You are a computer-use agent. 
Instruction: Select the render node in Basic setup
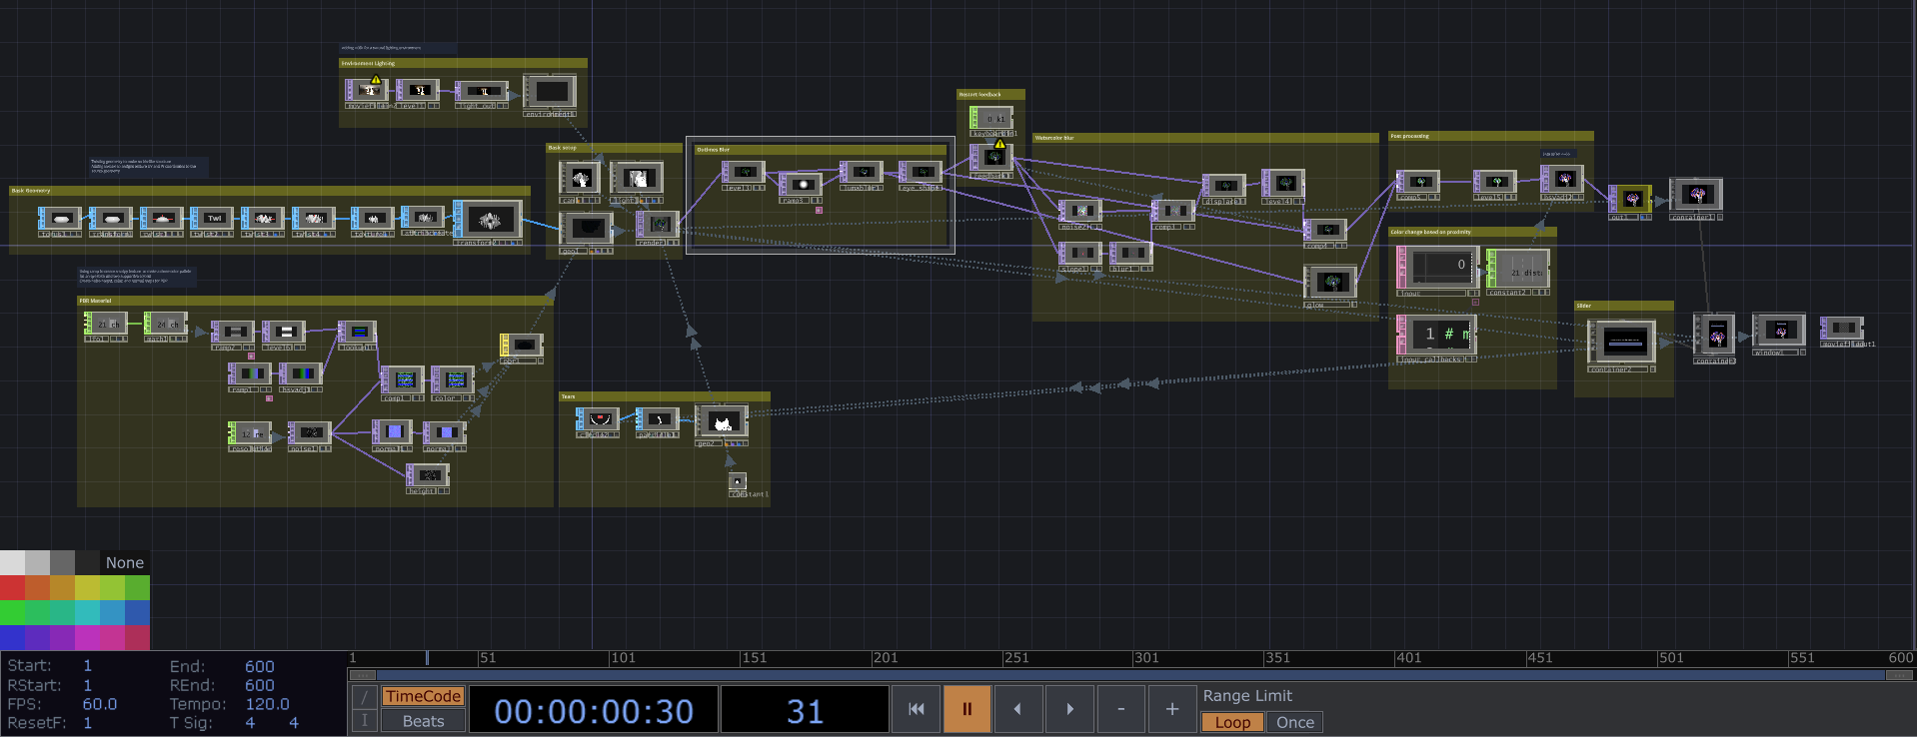pos(658,225)
